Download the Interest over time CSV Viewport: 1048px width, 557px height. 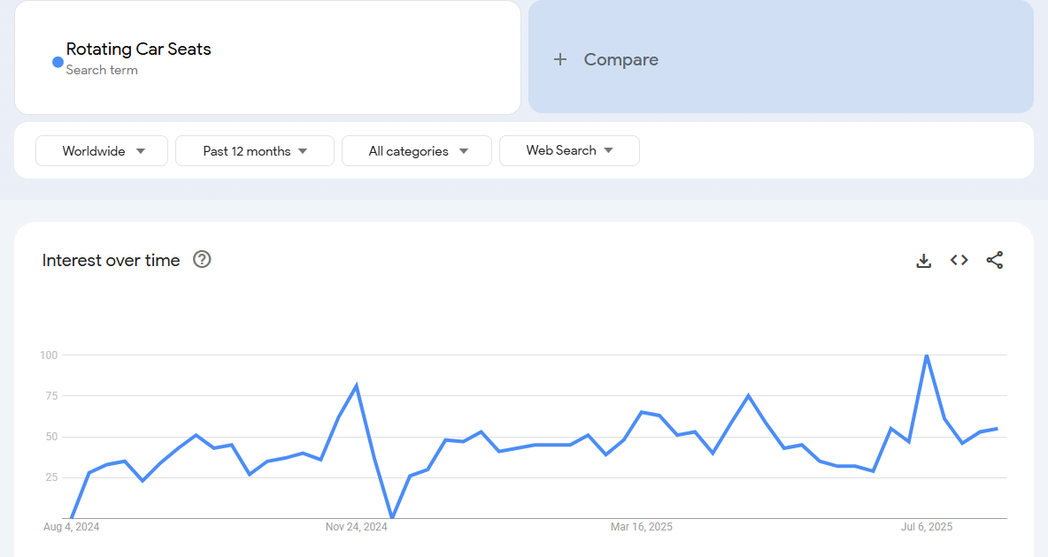923,261
